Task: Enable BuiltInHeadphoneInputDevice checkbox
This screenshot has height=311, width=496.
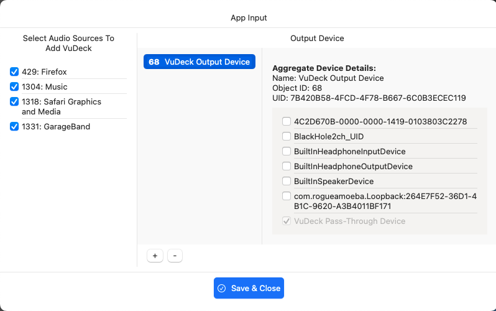Action: point(287,151)
